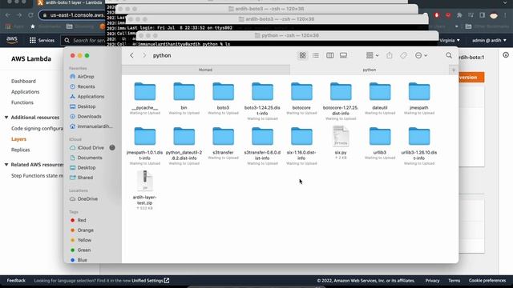
Task: Select the jmespath-1.0.1.dist-info folder
Action: click(145, 137)
